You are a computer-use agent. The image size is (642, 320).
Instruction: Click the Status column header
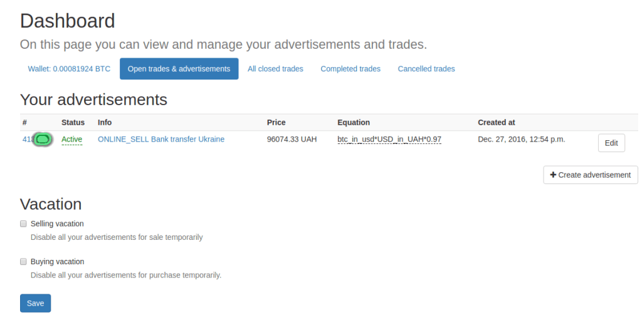point(73,123)
